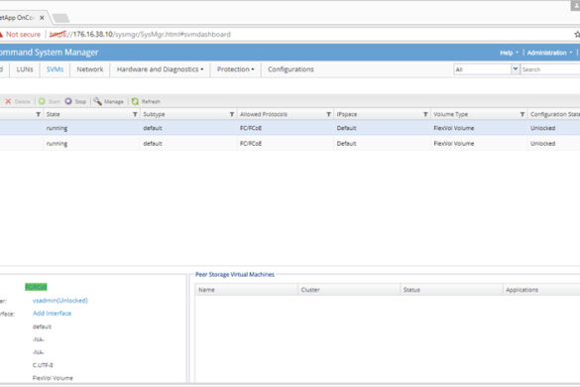Focus the Search input field

point(550,69)
